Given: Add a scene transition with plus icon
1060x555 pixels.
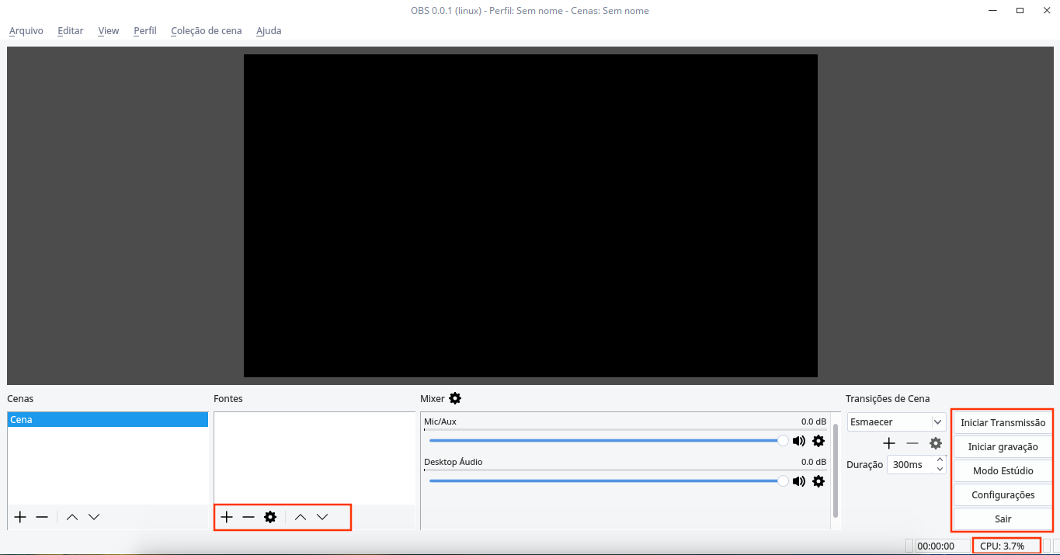Looking at the screenshot, I should [889, 443].
